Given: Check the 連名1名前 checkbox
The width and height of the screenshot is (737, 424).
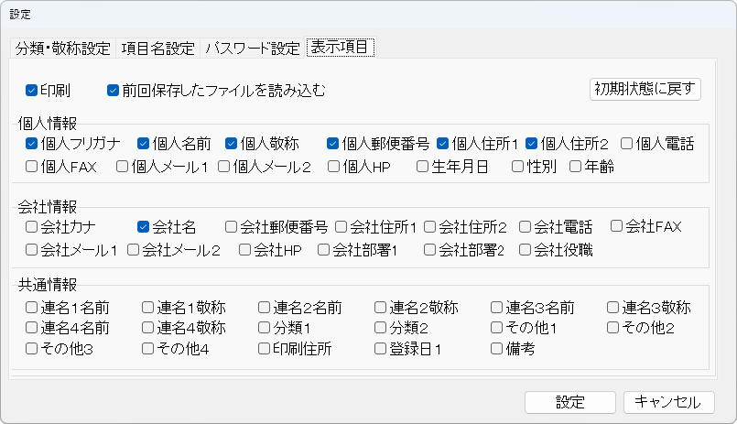Looking at the screenshot, I should pos(32,307).
